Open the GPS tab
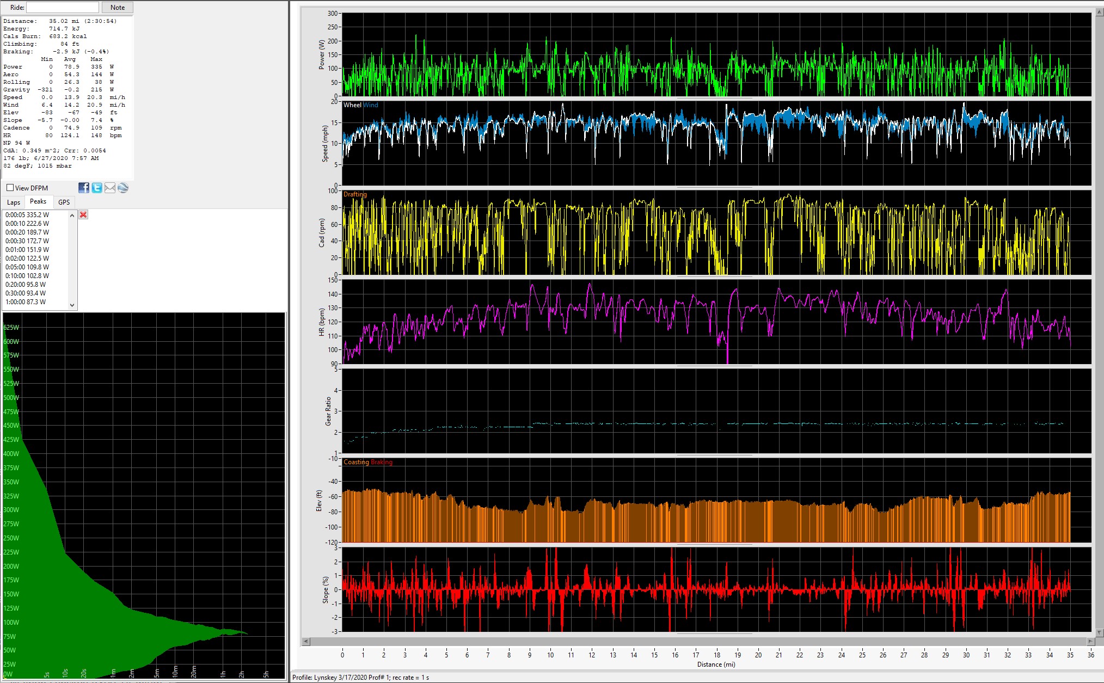 [64, 202]
